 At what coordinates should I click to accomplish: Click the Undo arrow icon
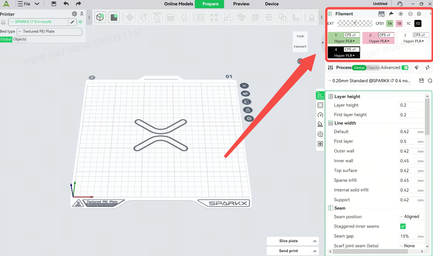pyautogui.click(x=66, y=4)
